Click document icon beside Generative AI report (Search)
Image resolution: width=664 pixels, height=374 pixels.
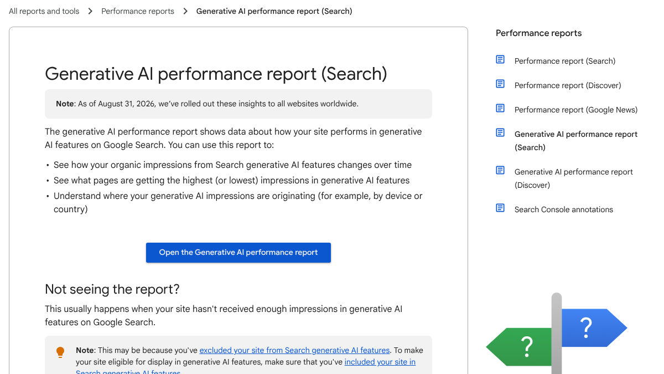[500, 132]
